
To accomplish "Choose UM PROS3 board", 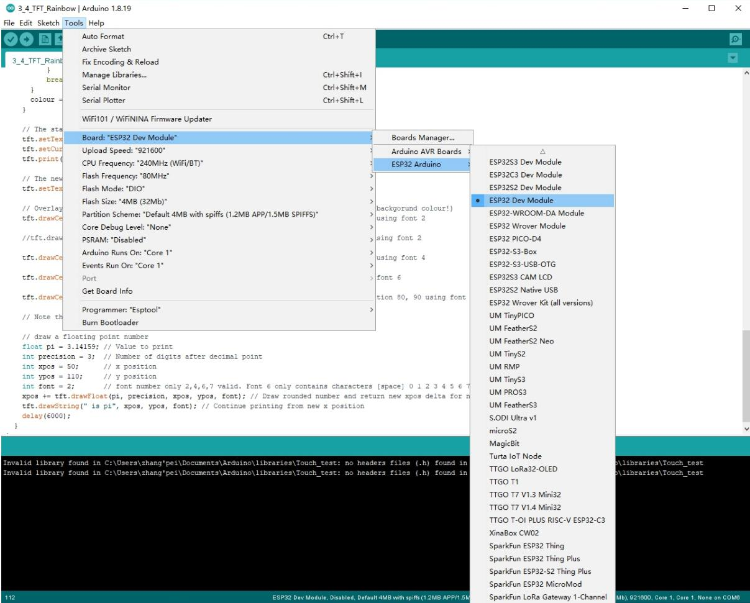I will [x=542, y=392].
